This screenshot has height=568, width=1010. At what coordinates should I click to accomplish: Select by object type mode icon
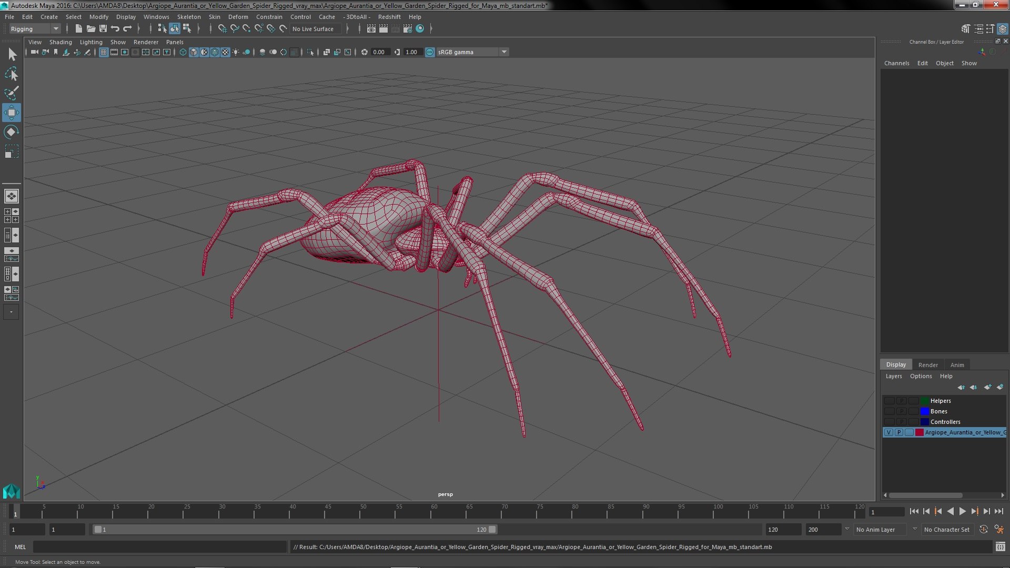(x=175, y=29)
